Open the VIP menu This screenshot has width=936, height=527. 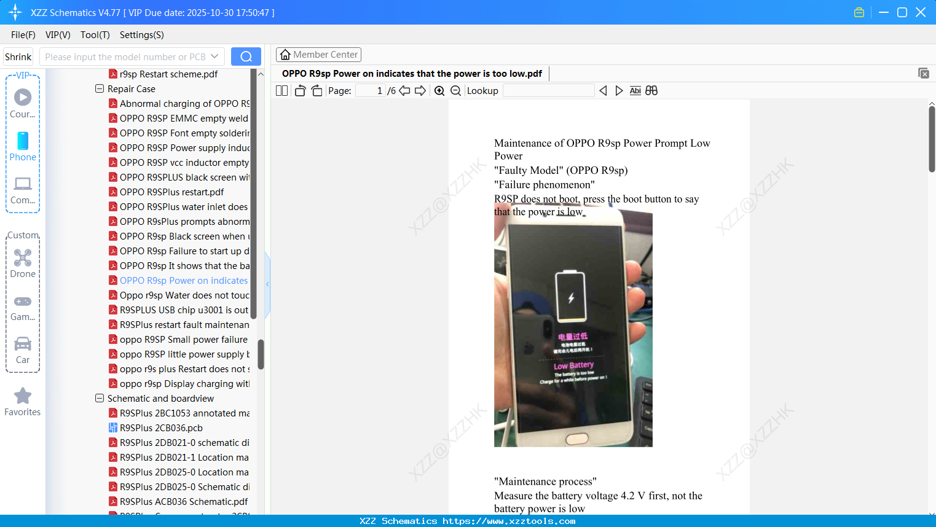pyautogui.click(x=58, y=35)
